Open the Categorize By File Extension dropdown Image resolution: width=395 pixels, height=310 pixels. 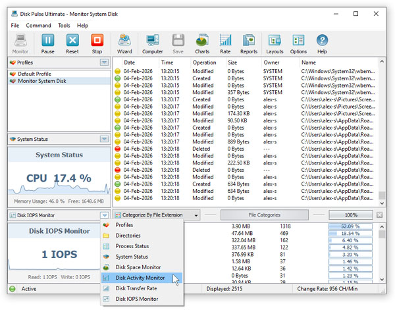pyautogui.click(x=156, y=215)
